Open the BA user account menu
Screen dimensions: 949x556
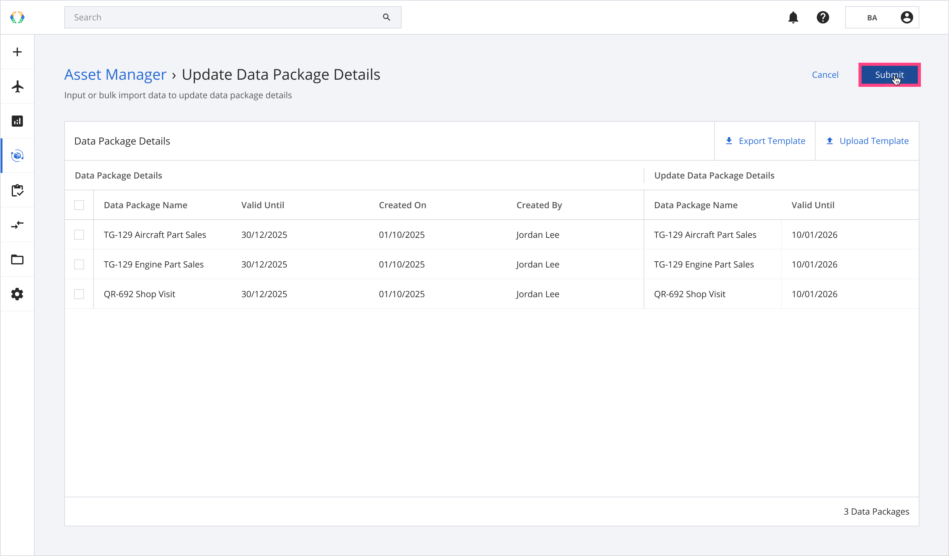click(x=882, y=17)
